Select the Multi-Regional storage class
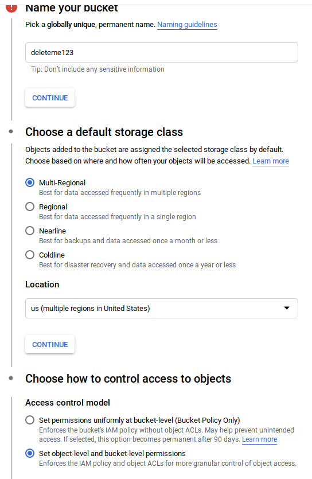The height and width of the screenshot is (479, 312). pyautogui.click(x=30, y=182)
